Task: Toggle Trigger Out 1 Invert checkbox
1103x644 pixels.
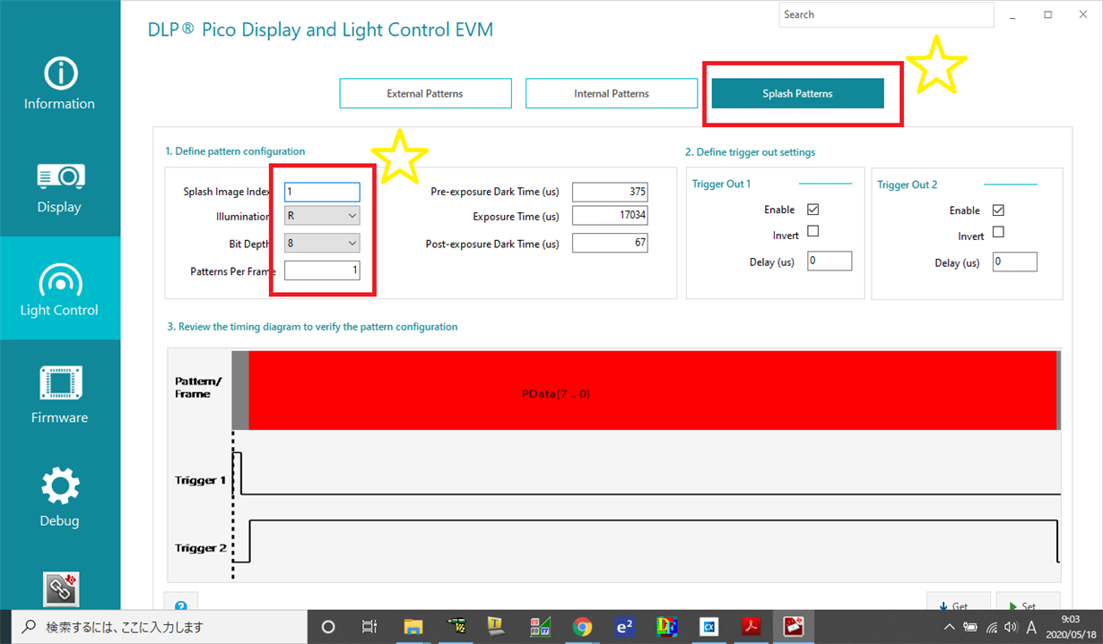Action: click(813, 231)
